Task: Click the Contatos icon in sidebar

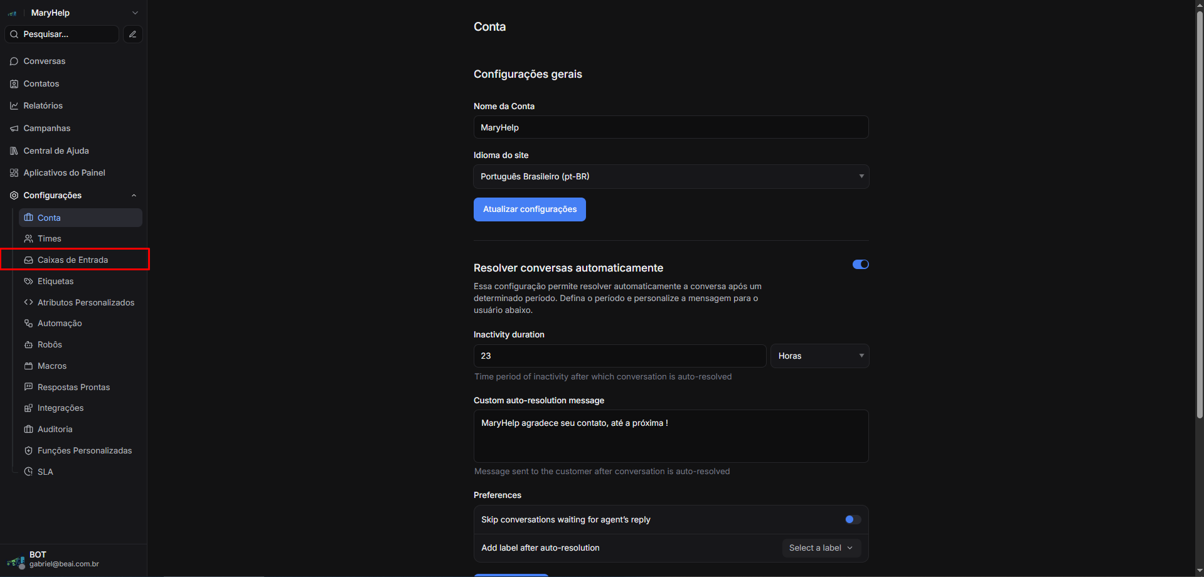Action: point(14,84)
